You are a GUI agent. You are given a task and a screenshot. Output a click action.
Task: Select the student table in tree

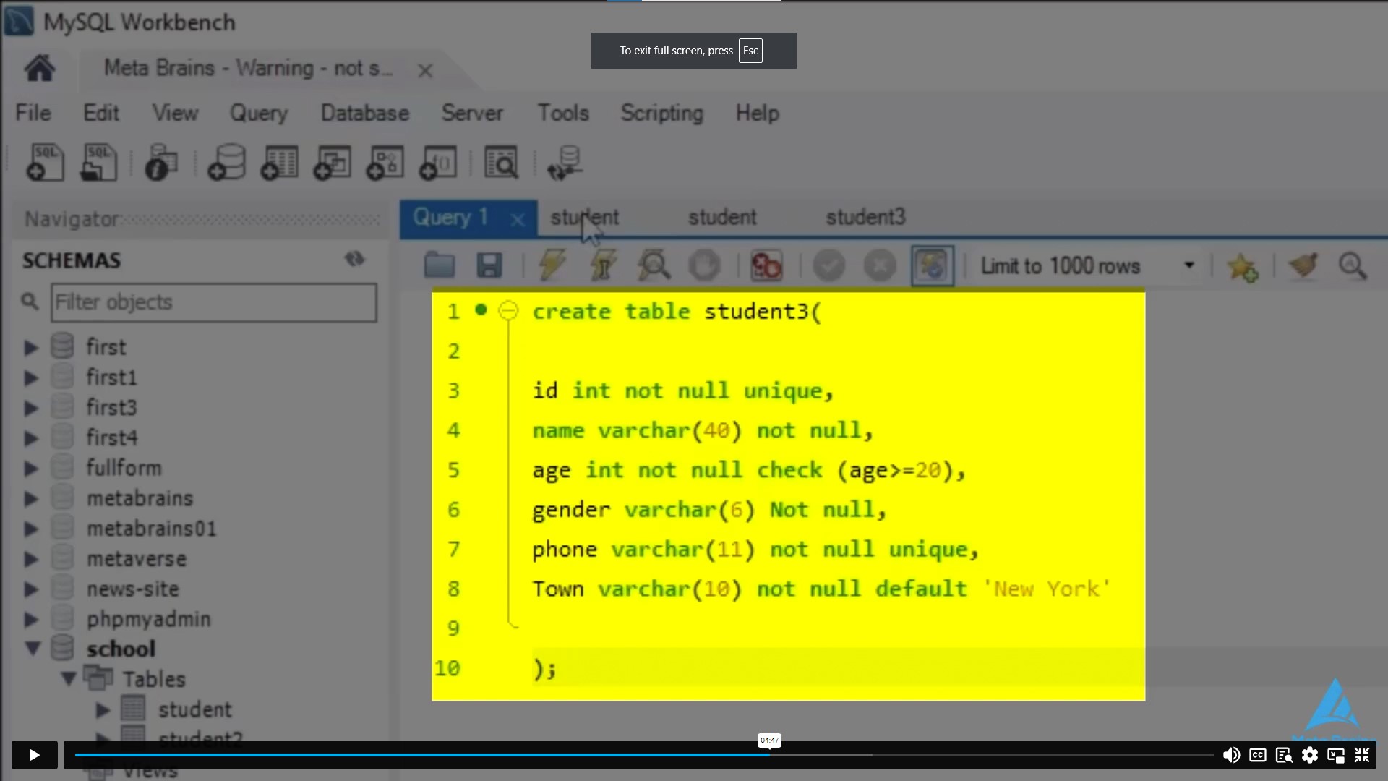195,709
